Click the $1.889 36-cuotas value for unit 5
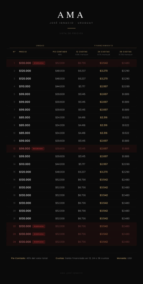Screen dimensions: 143x284 (x=125, y=94)
